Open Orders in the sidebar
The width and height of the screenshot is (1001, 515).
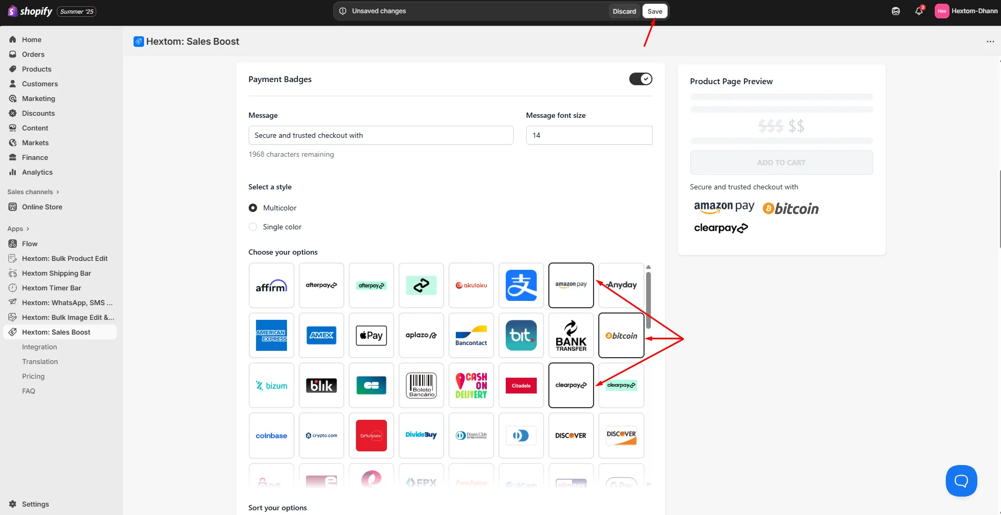click(33, 54)
